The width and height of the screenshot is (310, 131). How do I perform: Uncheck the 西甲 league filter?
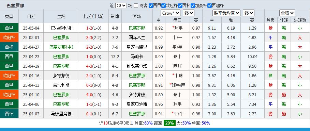pyautogui.click(x=151, y=5)
